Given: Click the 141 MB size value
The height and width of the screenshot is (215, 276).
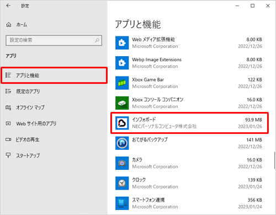Looking at the screenshot, I should (x=254, y=140).
